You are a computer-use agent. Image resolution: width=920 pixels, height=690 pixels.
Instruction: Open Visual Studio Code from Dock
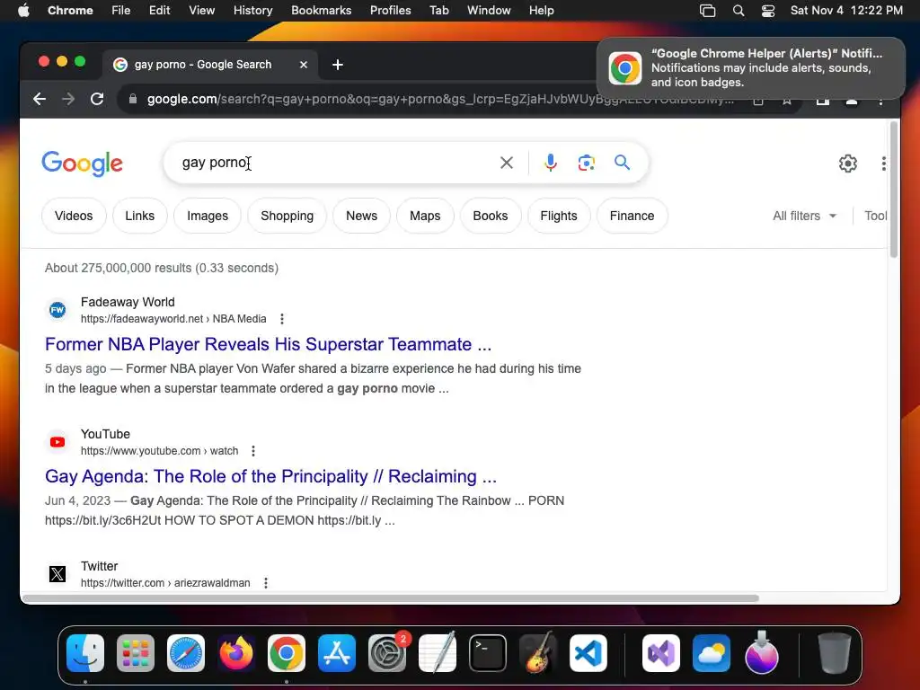click(588, 653)
